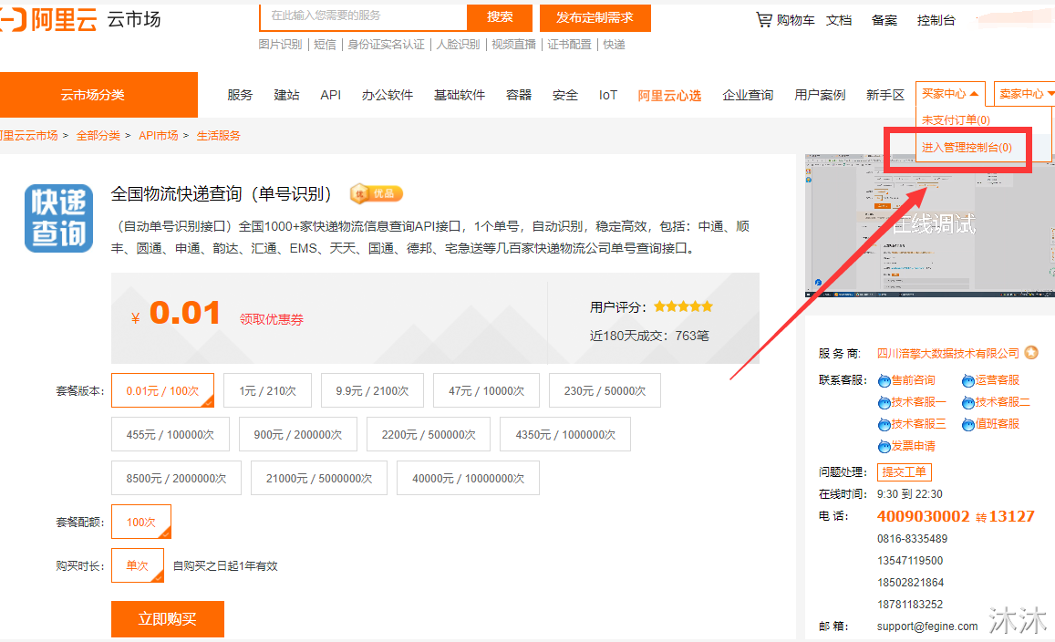Viewport: 1055px width, 642px height.
Task: Click the 运营客服 chat icon
Action: 968,381
